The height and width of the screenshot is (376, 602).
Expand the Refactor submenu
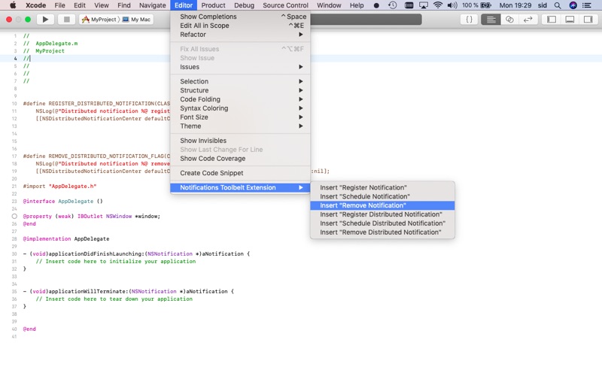(240, 35)
